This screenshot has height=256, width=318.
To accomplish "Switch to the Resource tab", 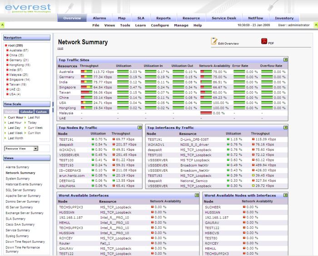I will [191, 18].
